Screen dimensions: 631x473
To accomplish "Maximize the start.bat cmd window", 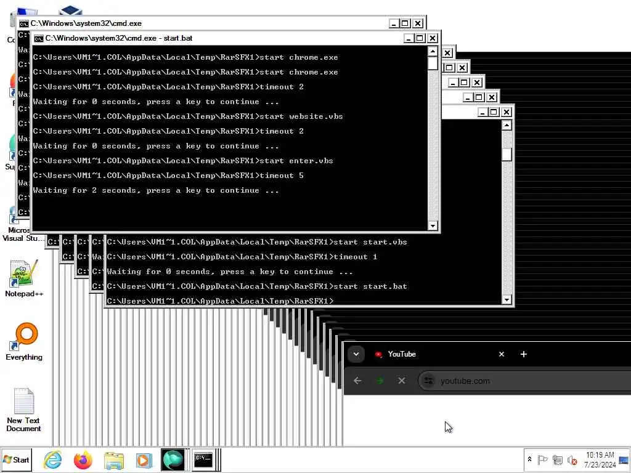I will [420, 38].
